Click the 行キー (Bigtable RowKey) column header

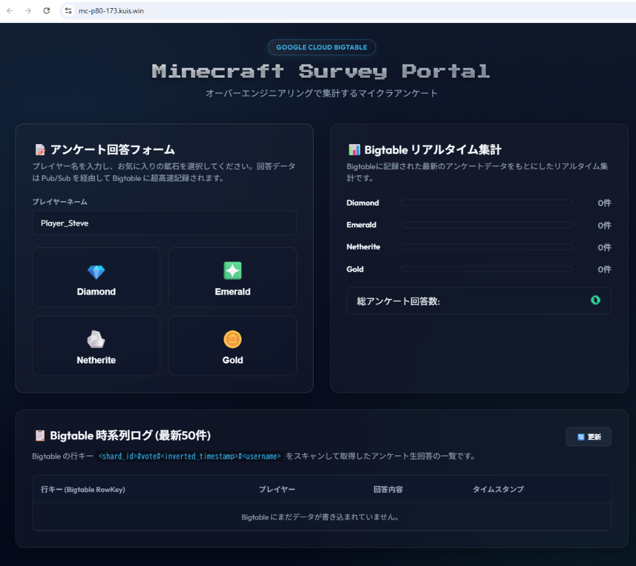[83, 490]
